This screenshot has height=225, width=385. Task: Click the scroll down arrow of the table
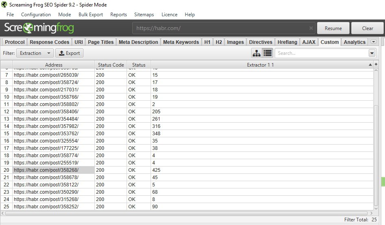coord(376,209)
